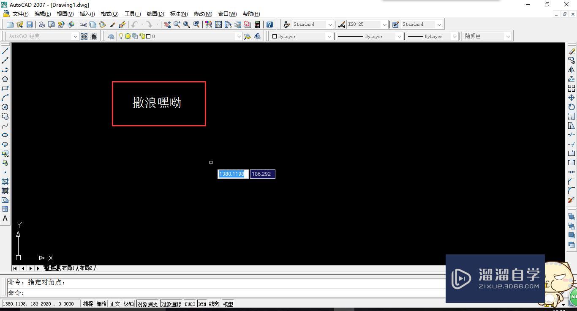Screen dimensions: 577x311
Task: Click the 1380.1198 dynamic input field
Action: pyautogui.click(x=233, y=174)
